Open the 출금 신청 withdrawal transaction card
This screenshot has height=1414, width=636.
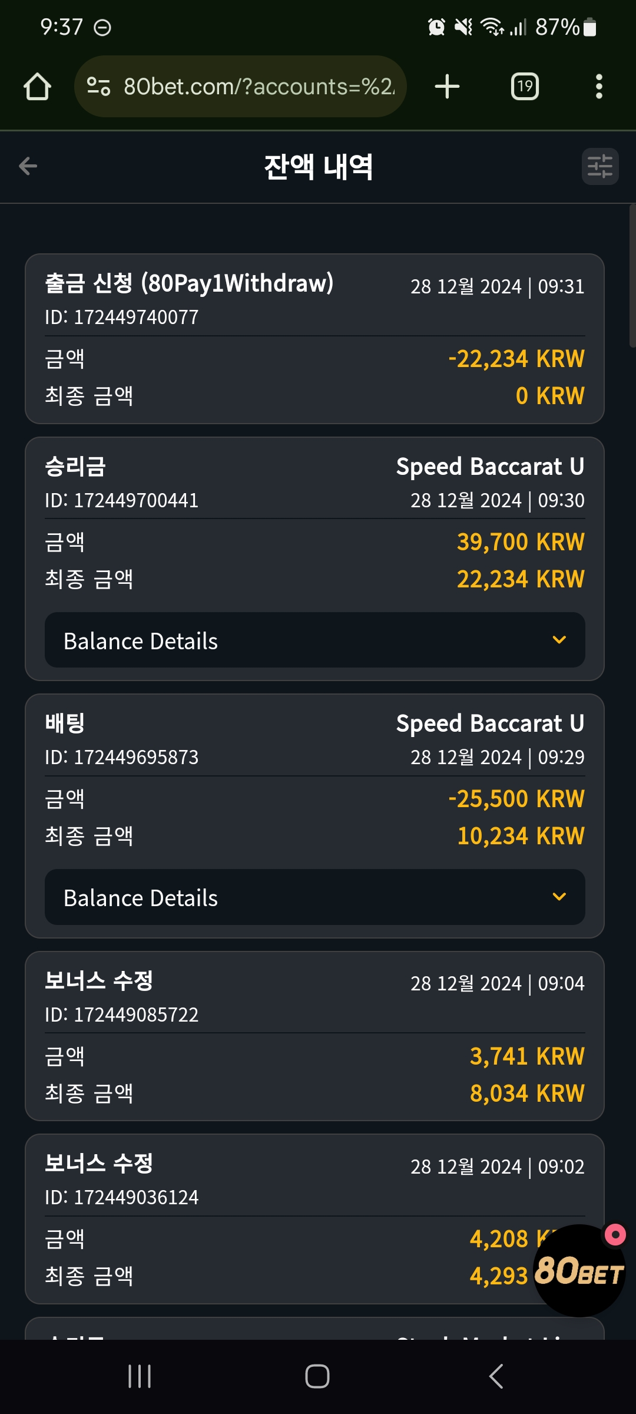point(315,339)
